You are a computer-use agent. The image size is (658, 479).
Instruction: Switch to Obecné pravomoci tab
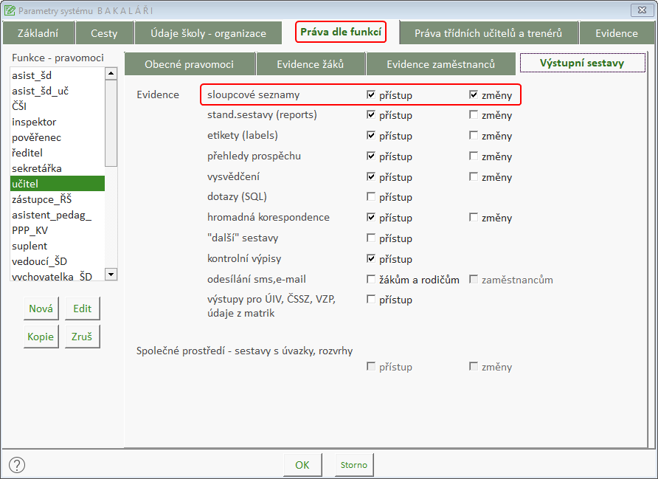pos(189,64)
